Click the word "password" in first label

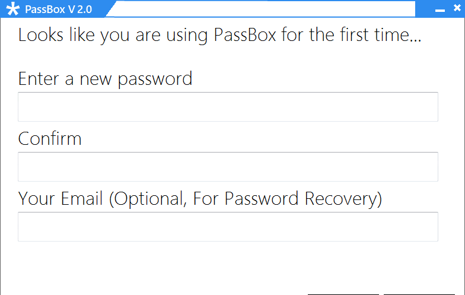155,80
